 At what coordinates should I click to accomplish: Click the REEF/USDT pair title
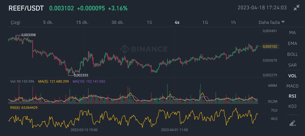pyautogui.click(x=27, y=8)
